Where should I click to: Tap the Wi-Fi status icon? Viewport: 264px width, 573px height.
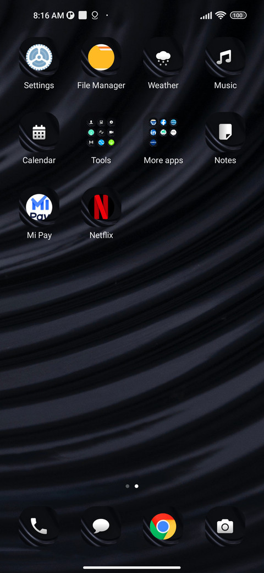pos(220,15)
